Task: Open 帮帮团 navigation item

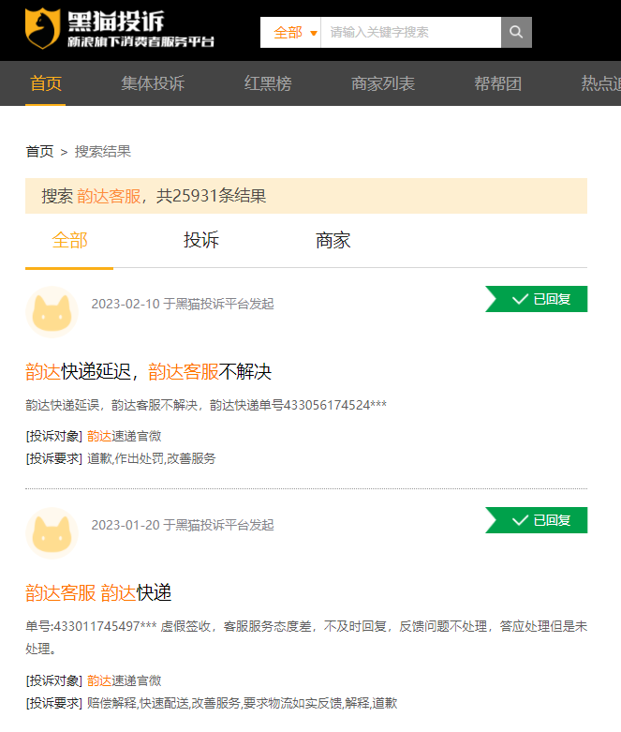Action: 497,83
